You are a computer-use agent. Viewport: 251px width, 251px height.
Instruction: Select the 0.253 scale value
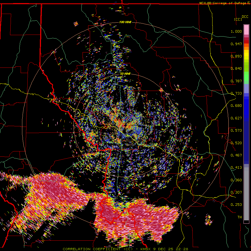236,205
